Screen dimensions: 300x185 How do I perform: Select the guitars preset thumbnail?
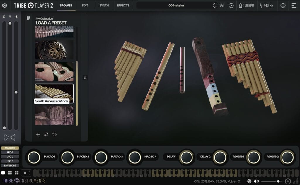point(54,71)
